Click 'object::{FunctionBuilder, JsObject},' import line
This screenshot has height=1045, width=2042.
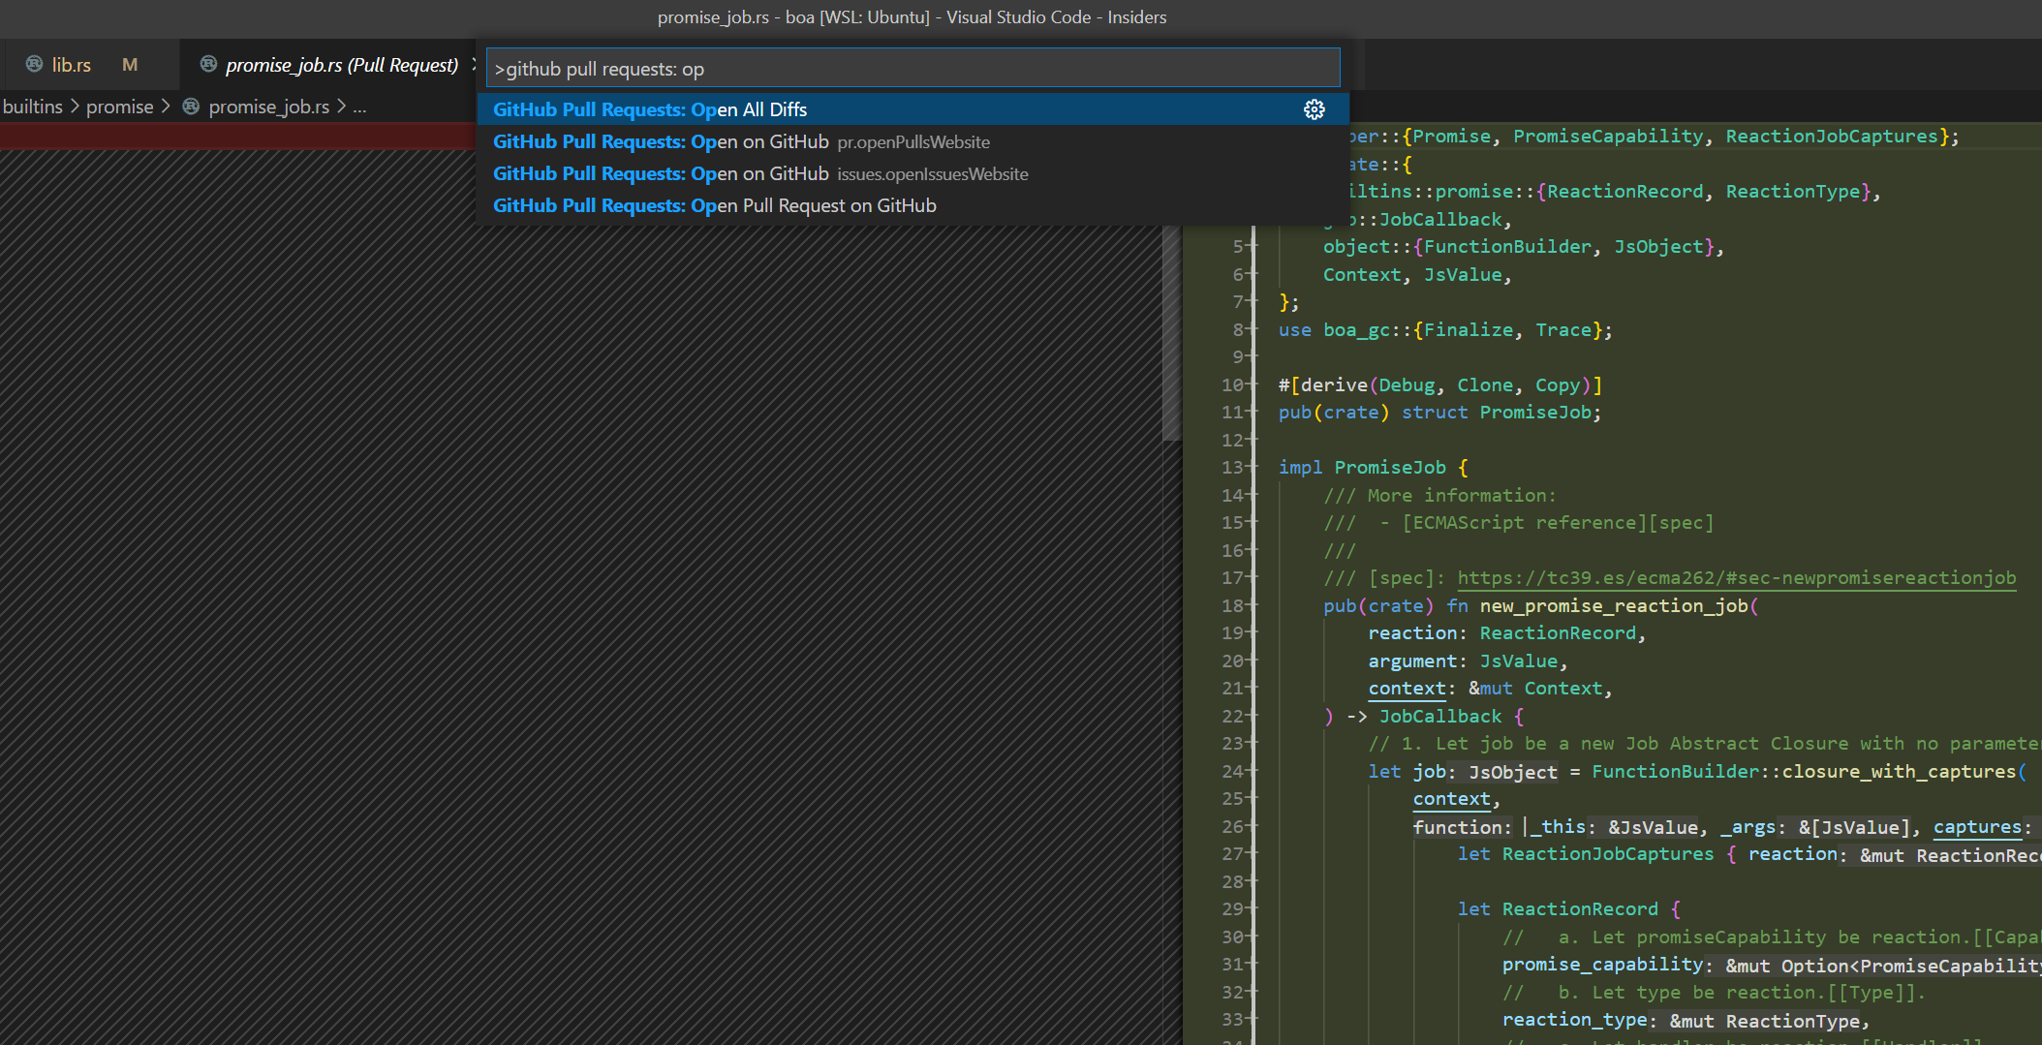[x=1524, y=247]
